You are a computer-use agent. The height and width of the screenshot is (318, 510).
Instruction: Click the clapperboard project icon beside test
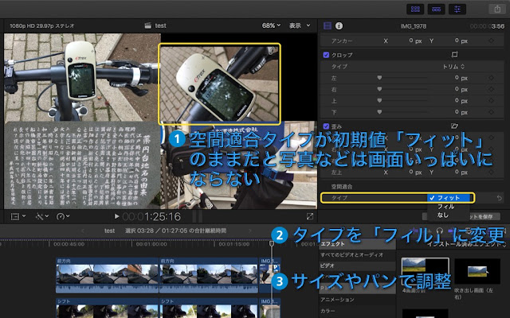tap(148, 25)
